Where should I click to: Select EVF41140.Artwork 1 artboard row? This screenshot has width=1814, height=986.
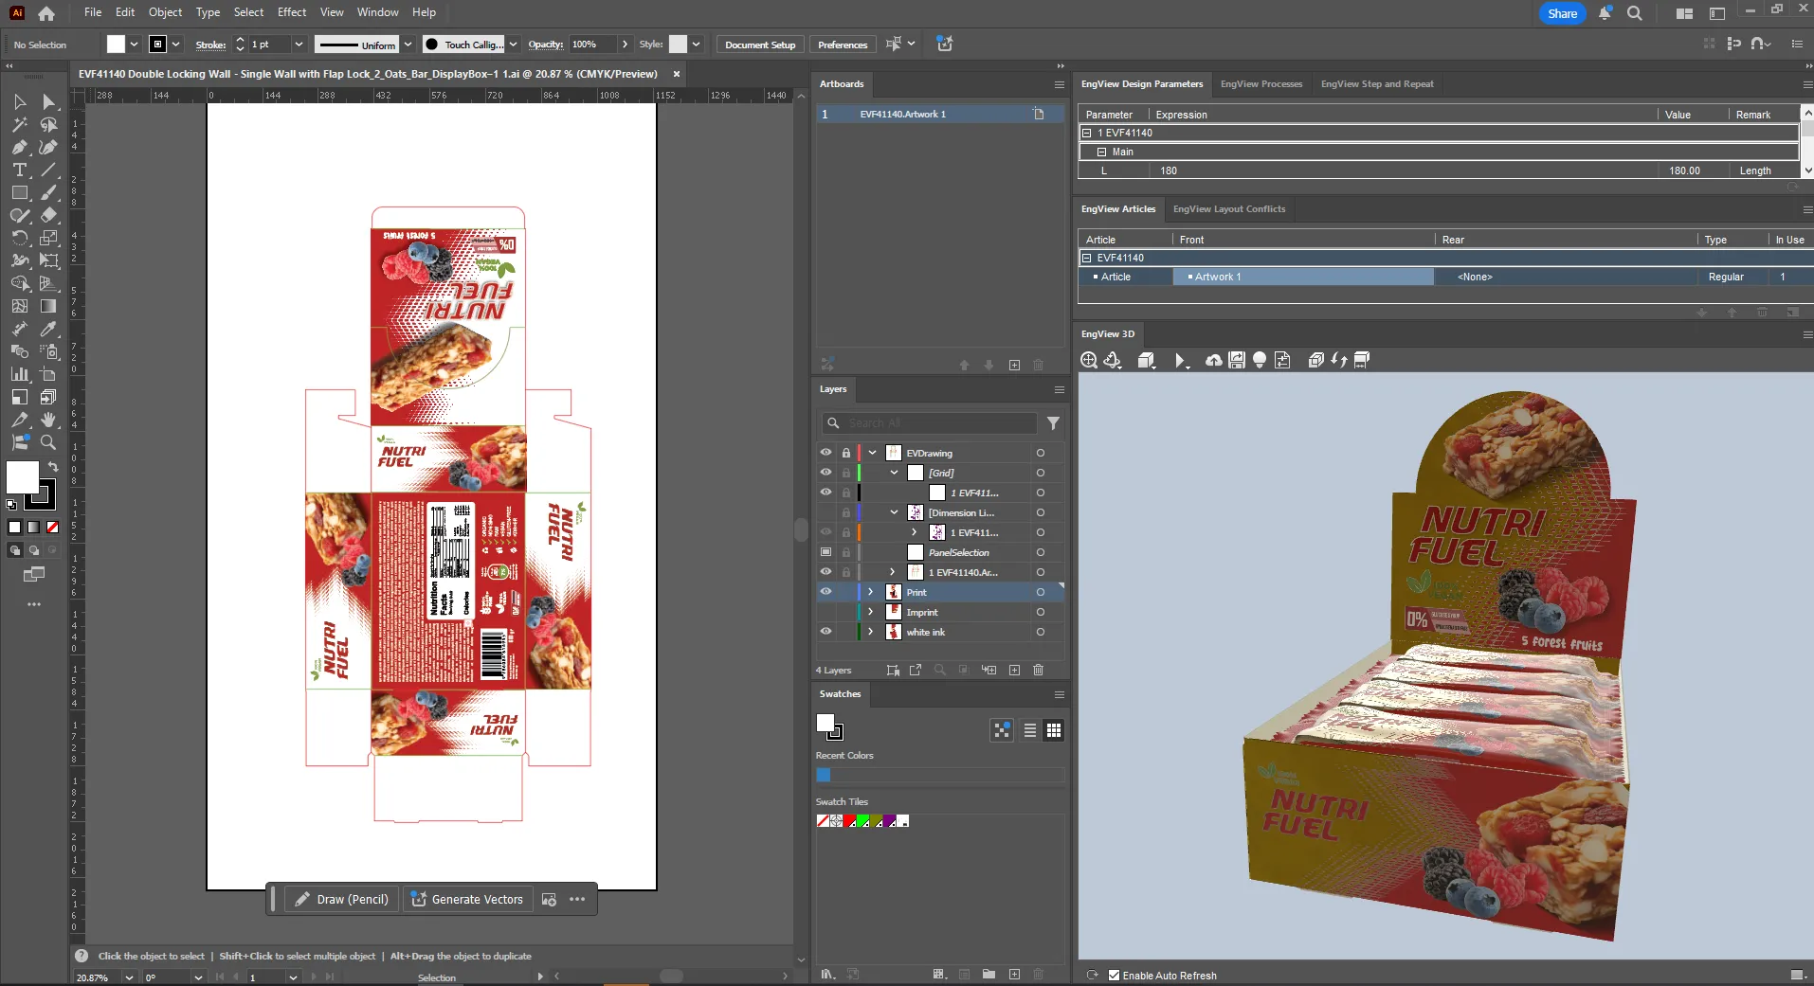pyautogui.click(x=939, y=114)
